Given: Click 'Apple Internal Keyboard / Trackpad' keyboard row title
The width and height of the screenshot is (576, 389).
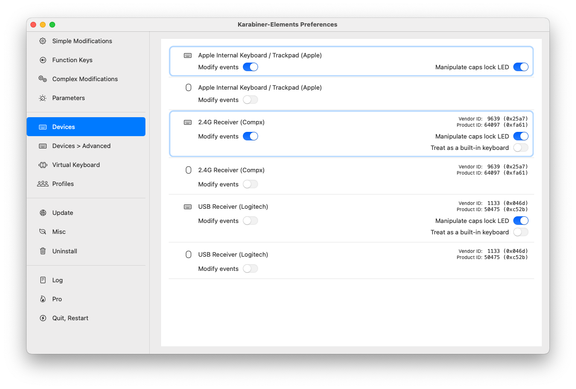Looking at the screenshot, I should 260,55.
